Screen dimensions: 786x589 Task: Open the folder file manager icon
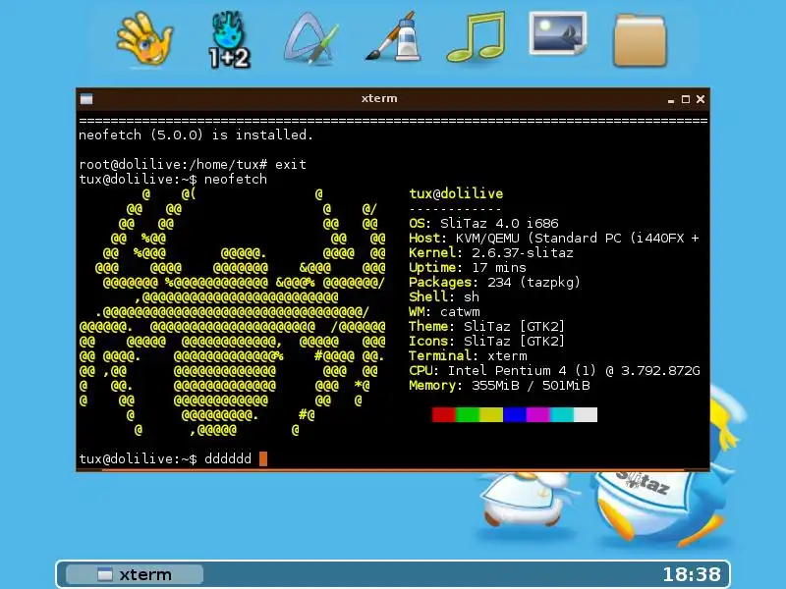click(x=641, y=40)
